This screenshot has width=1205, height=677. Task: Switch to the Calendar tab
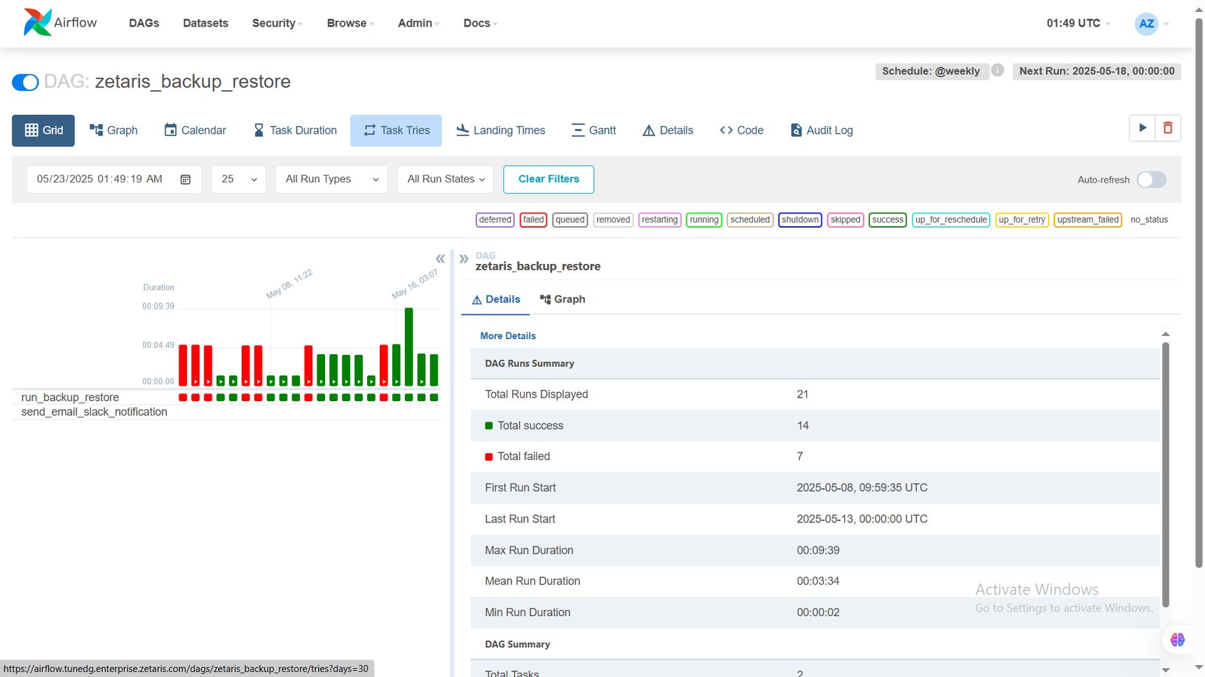coord(195,130)
